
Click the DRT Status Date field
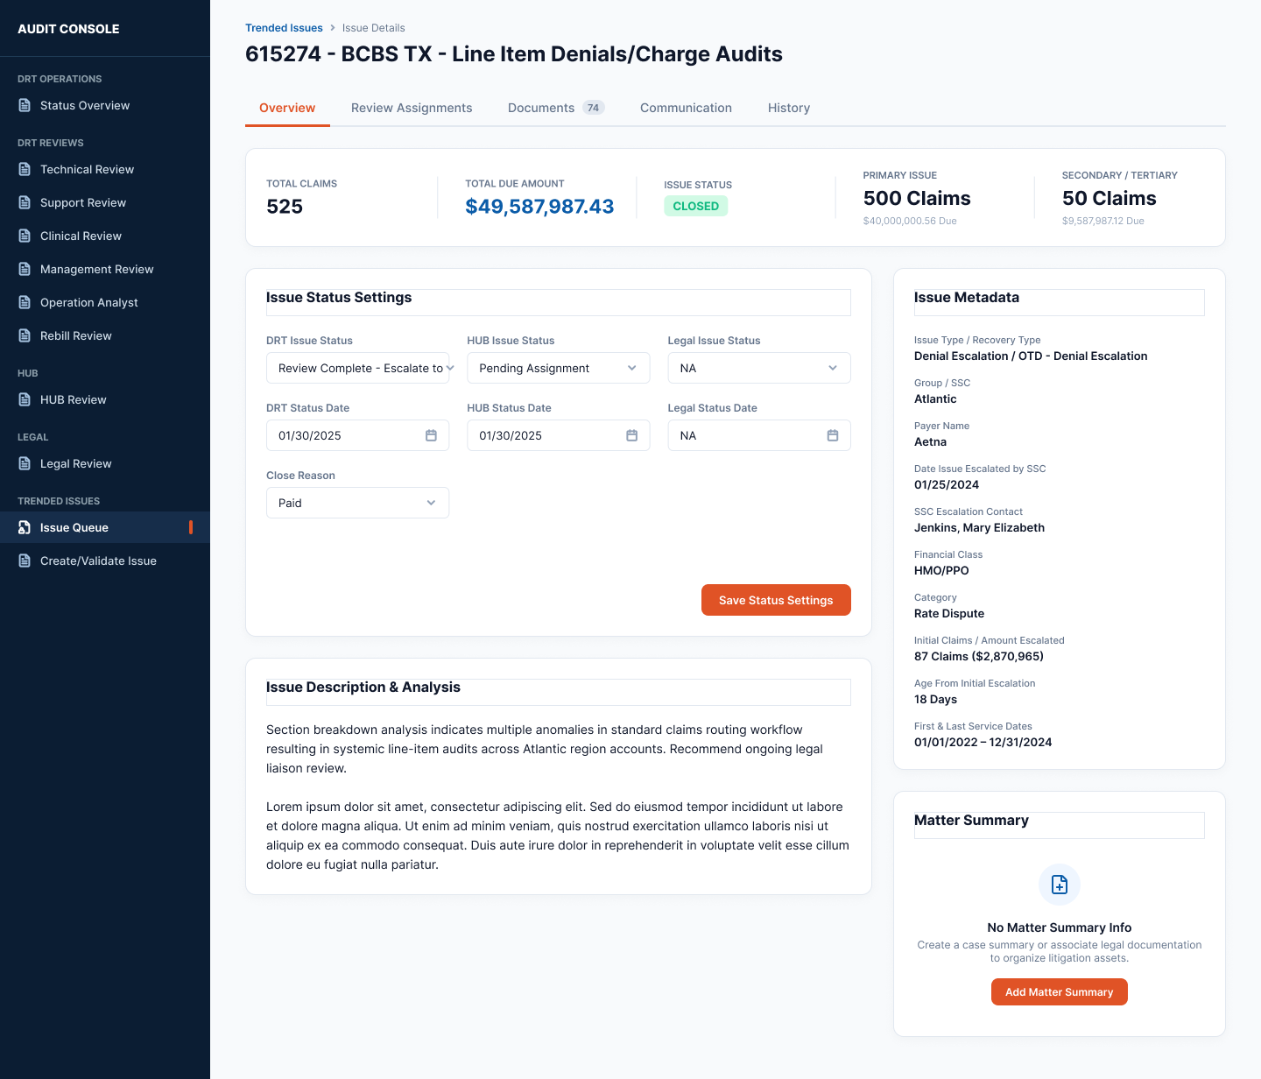coord(357,435)
